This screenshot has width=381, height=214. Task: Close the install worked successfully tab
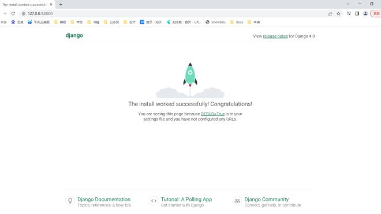pos(51,5)
